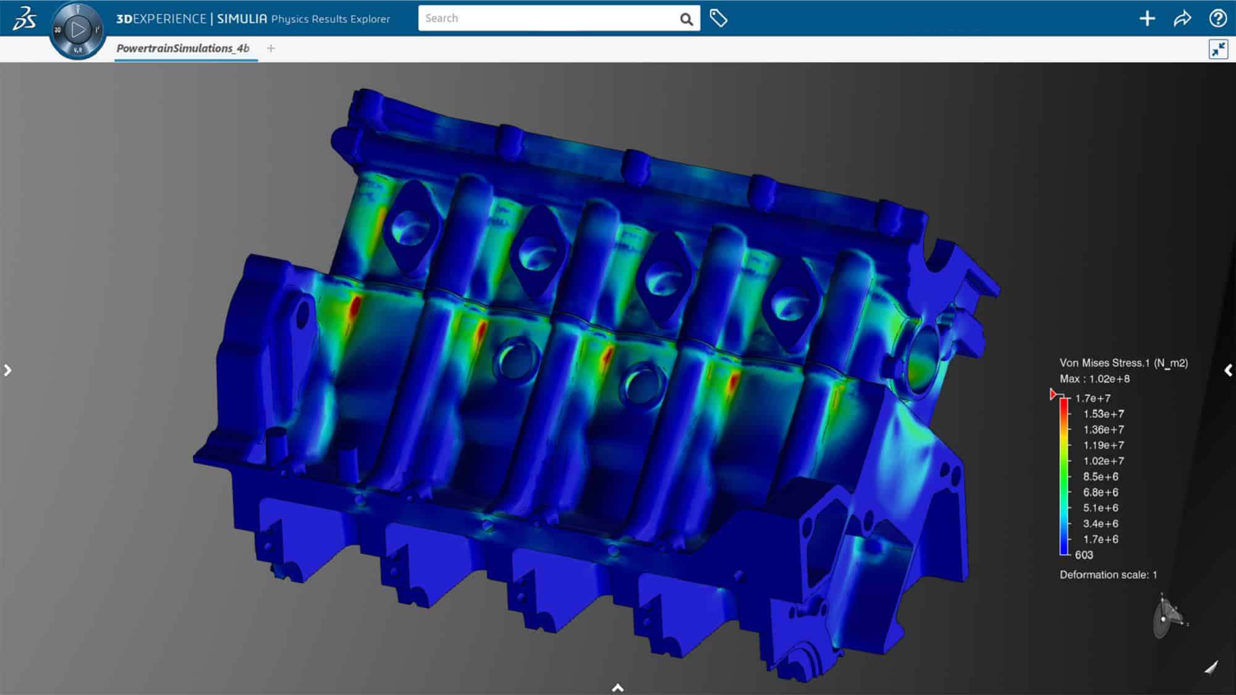
Task: Select the tag/bookmark icon beside search
Action: pos(719,17)
